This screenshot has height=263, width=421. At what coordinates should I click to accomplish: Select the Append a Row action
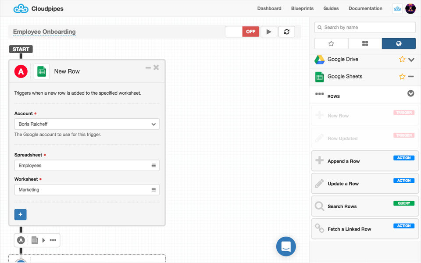365,161
